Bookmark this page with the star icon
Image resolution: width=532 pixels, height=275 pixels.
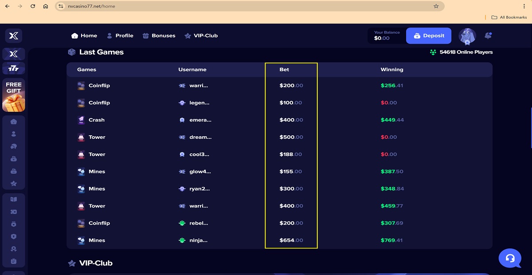[436, 6]
